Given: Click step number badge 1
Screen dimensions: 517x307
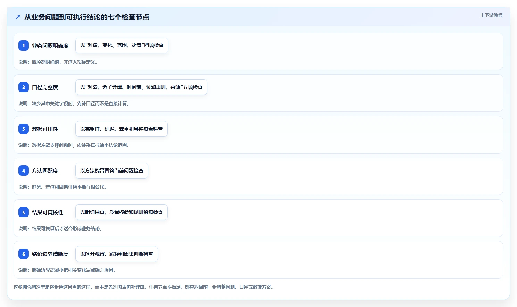Looking at the screenshot, I should pos(24,45).
